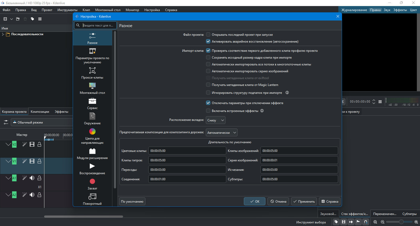Screen dimensions: 420x226
Task: Click OK button in settings dialog
Action: coord(255,201)
